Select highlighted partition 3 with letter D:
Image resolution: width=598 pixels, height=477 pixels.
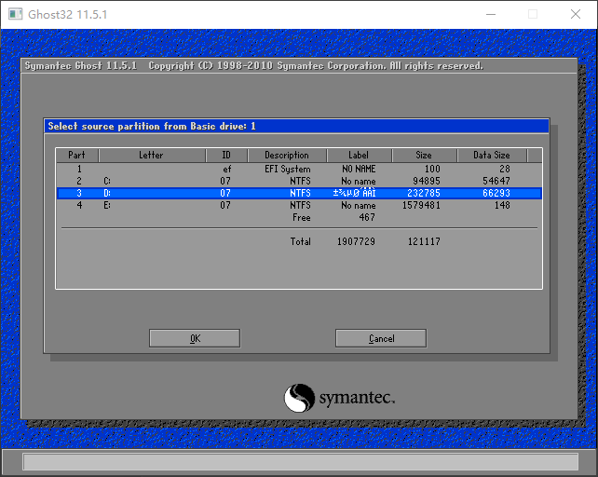point(298,193)
